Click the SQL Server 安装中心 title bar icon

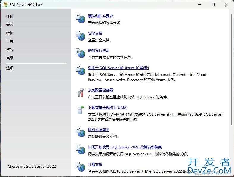(x=6, y=5)
